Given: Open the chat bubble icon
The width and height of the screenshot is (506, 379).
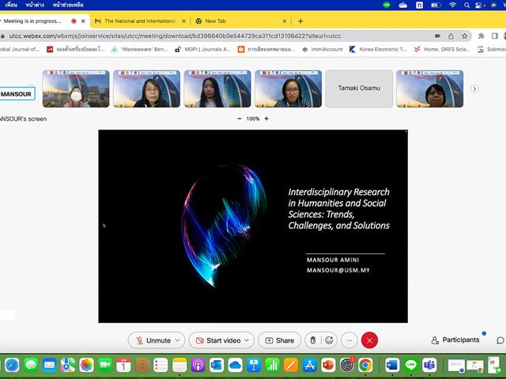Looking at the screenshot, I should (x=500, y=340).
